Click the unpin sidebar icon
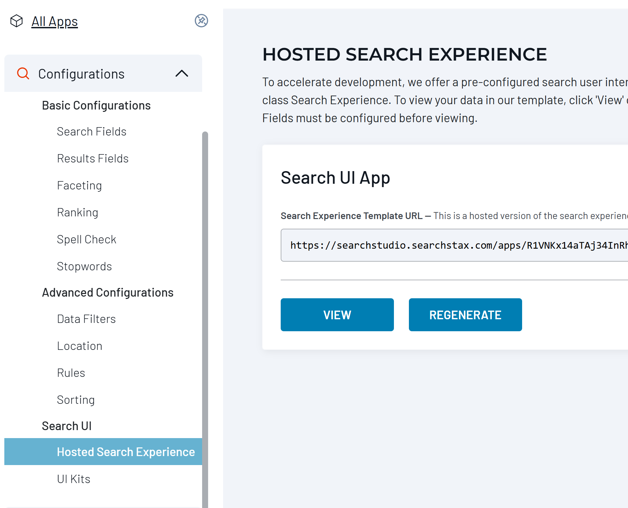628x508 pixels. [x=201, y=21]
